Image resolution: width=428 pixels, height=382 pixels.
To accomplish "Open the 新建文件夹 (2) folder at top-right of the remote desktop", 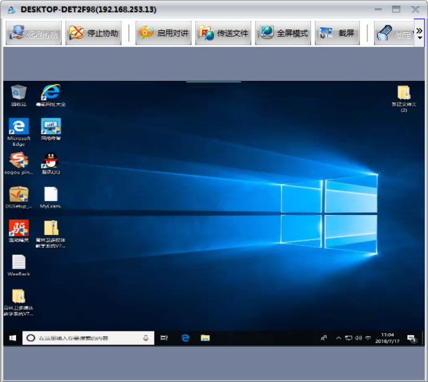I will pos(404,99).
